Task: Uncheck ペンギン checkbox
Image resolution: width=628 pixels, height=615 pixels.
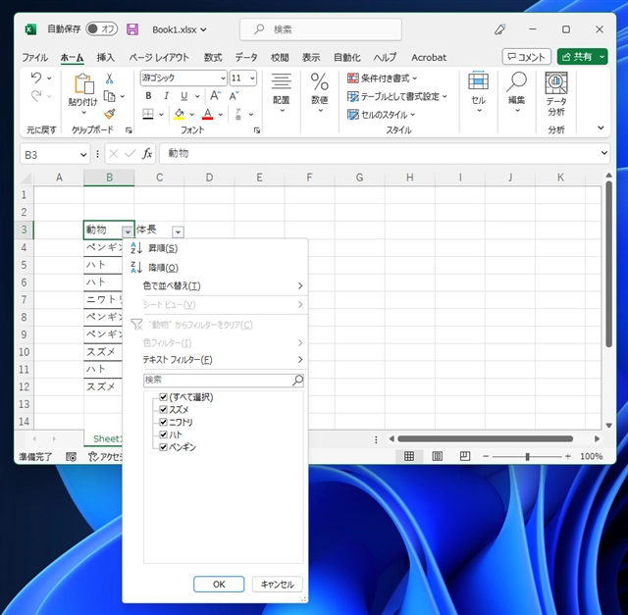Action: click(163, 447)
